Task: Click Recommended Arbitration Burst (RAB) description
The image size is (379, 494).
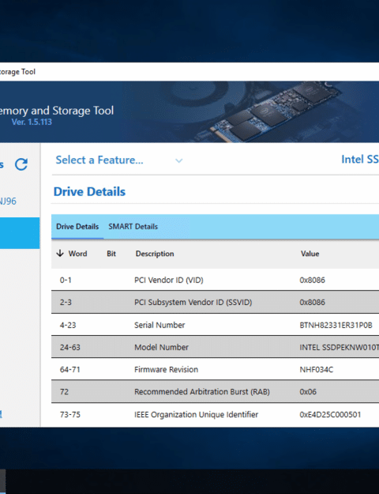Action: [202, 392]
